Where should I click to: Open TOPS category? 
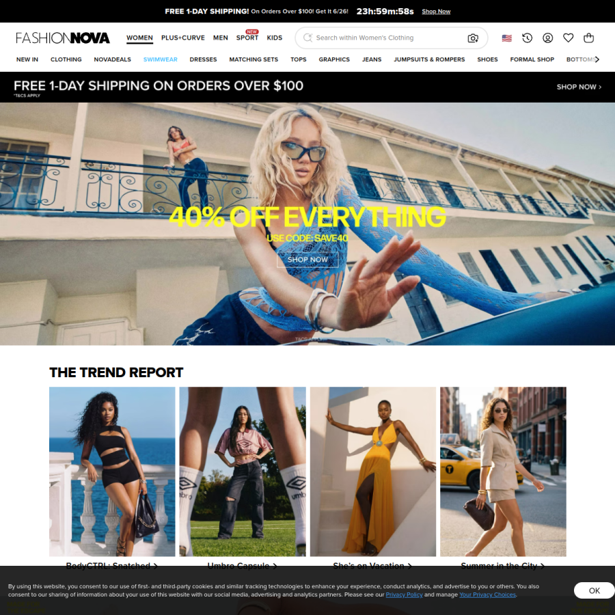point(298,59)
